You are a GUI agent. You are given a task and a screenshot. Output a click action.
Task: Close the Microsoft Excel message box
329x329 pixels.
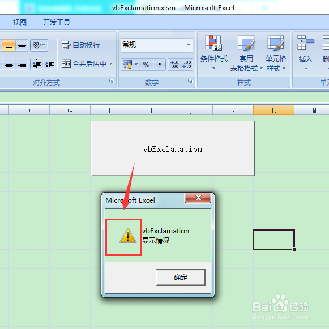click(x=198, y=198)
